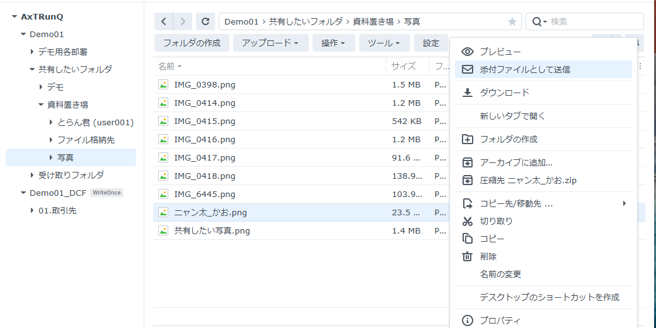
Task: Click 共有したいフォルダ in the breadcrumb path
Action: pyautogui.click(x=306, y=22)
